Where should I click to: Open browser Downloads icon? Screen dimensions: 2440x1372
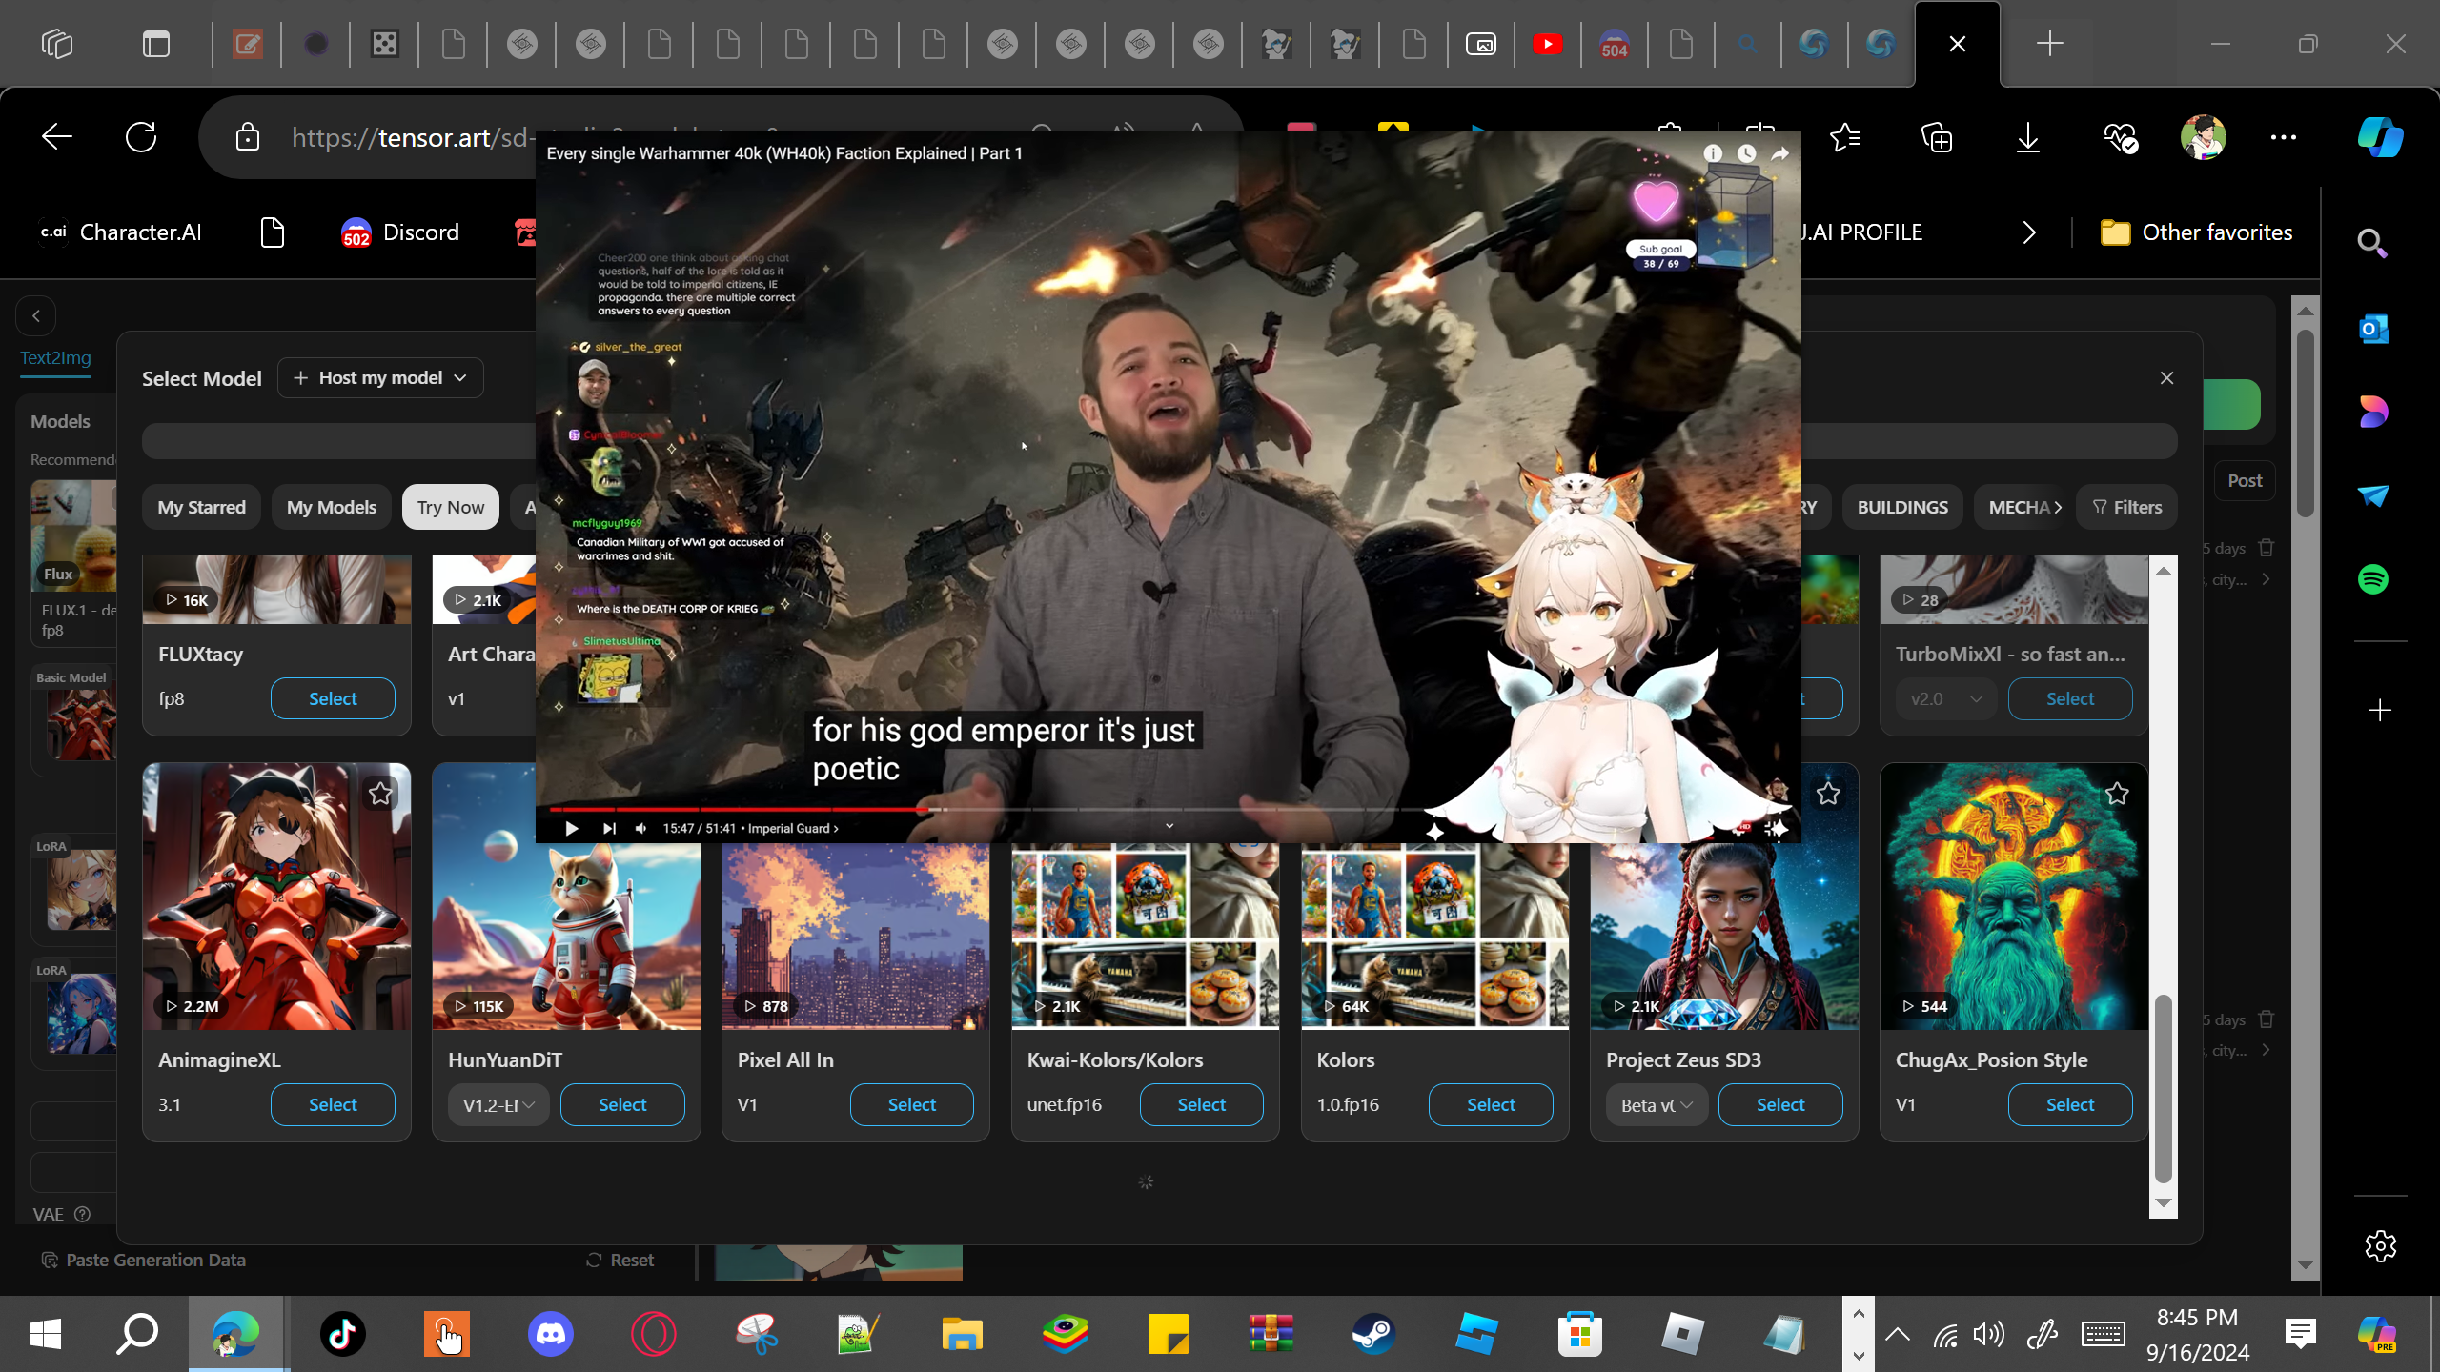[2028, 138]
